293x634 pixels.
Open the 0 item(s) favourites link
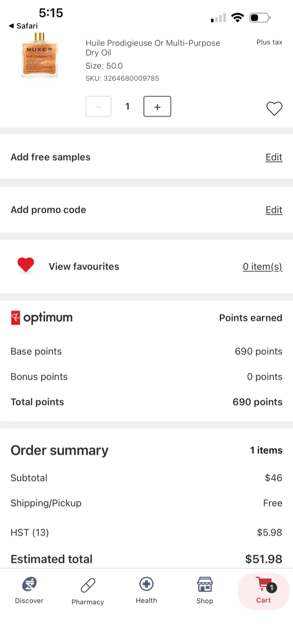(262, 266)
